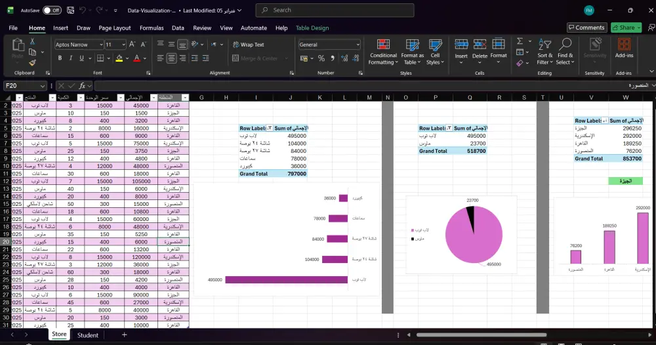This screenshot has height=345, width=656.
Task: Toggle the AutoSave switch
Action: (52, 10)
